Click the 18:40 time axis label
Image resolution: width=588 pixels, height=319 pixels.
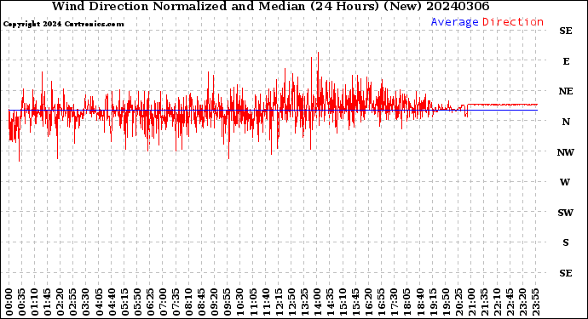pyautogui.click(x=419, y=302)
